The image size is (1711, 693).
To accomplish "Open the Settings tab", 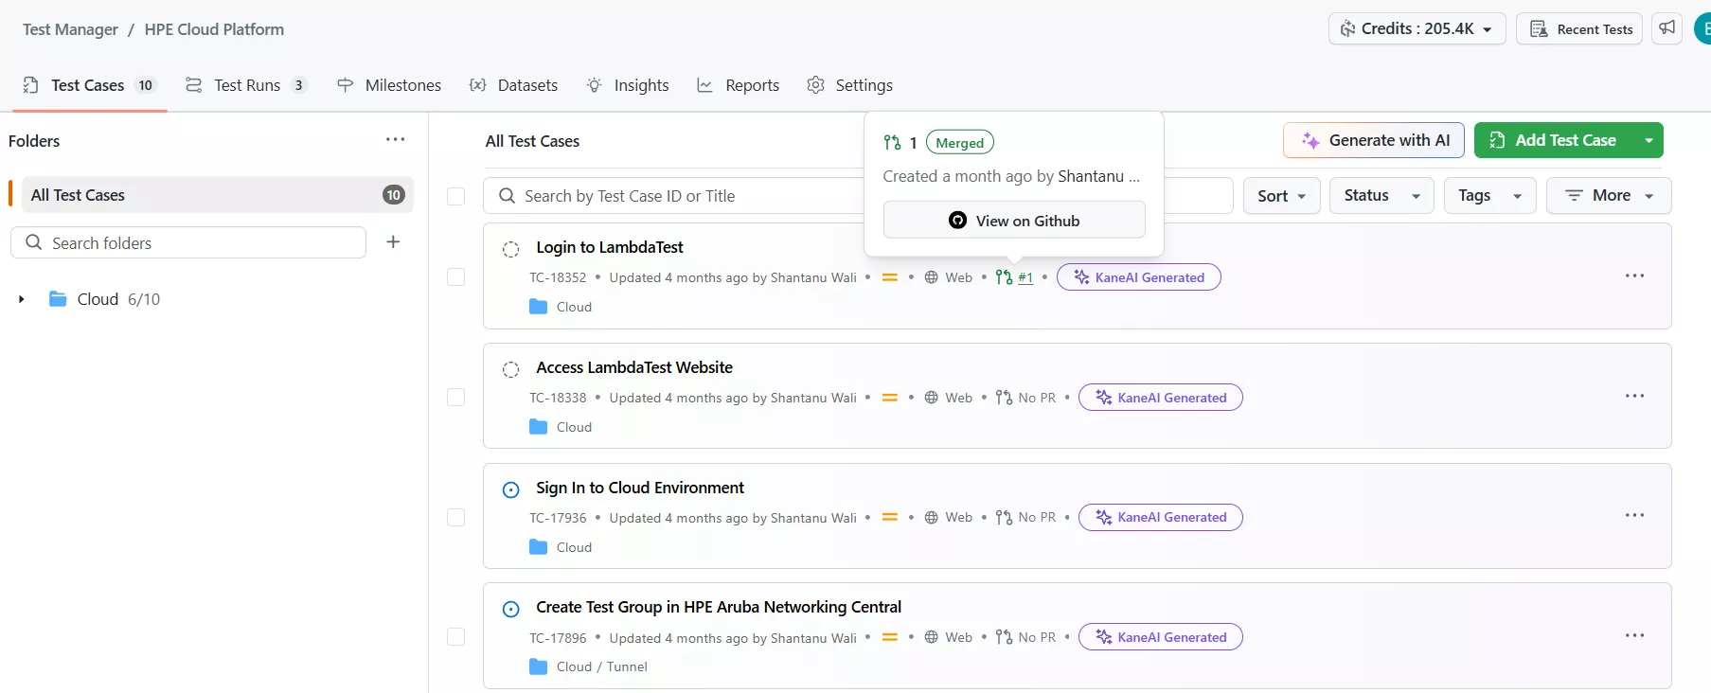I will click(x=849, y=85).
